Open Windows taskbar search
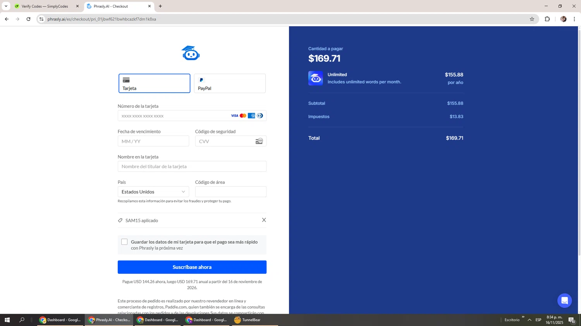 point(22,320)
